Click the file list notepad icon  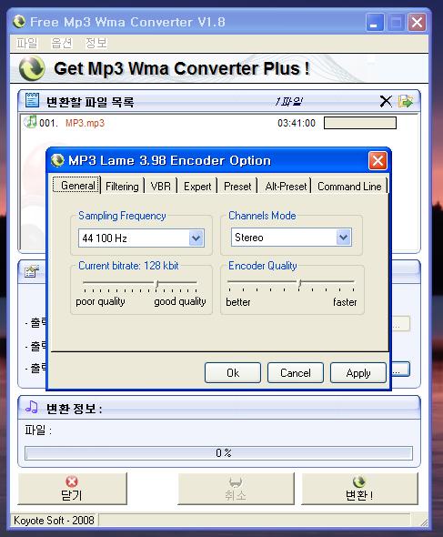(x=32, y=101)
